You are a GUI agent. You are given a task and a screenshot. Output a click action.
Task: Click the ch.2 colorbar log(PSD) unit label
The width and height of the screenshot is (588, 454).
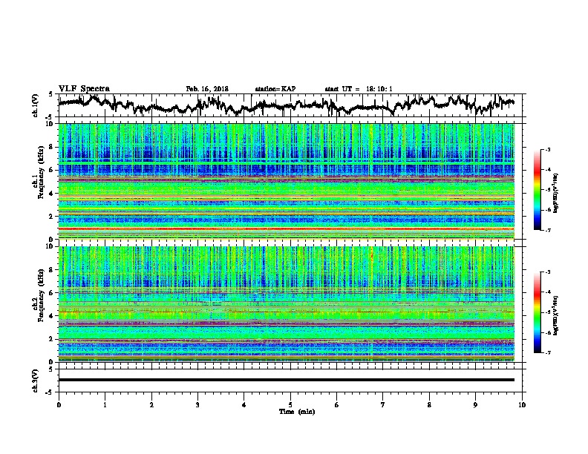pos(556,316)
